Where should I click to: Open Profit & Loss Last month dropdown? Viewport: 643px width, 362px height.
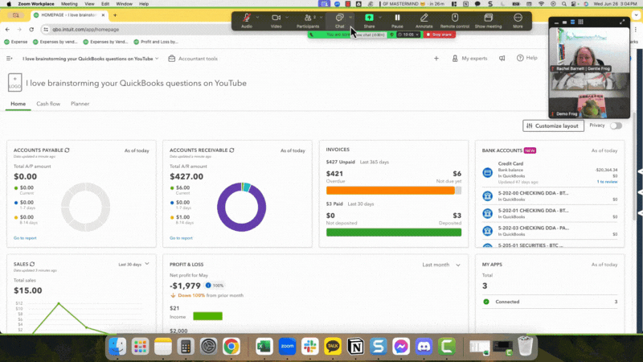pos(441,265)
